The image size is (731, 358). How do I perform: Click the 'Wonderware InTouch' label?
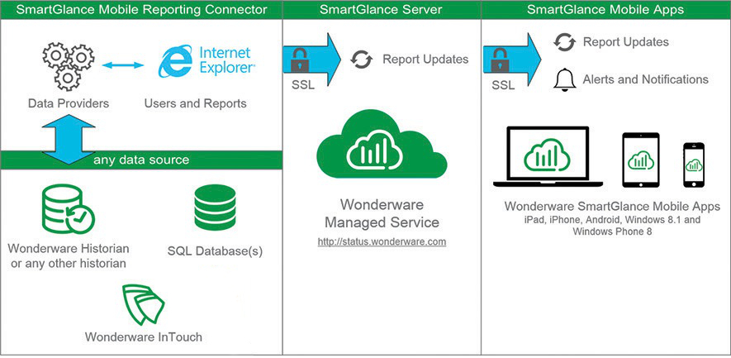(x=144, y=337)
